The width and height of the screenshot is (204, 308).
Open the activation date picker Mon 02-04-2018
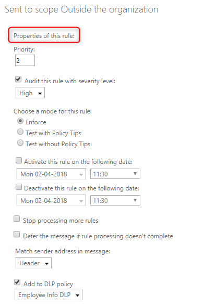51,174
